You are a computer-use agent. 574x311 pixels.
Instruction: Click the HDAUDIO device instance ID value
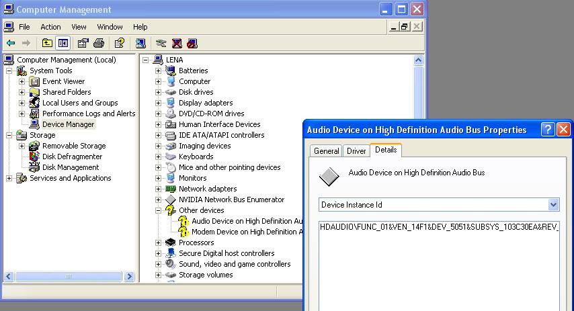point(439,227)
